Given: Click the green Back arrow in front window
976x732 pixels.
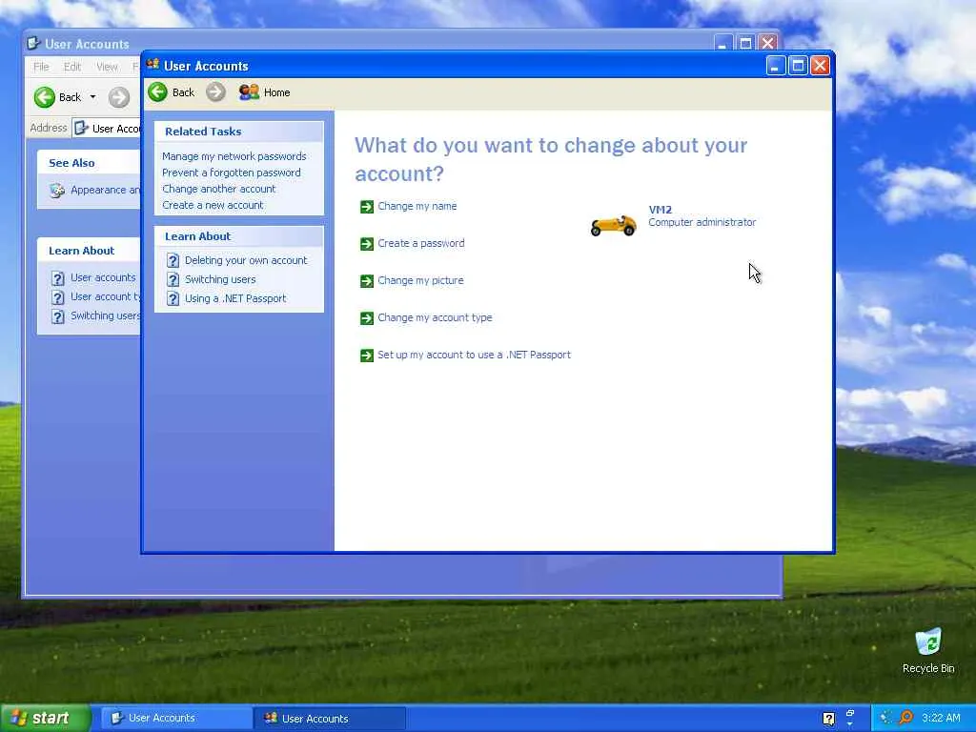Looking at the screenshot, I should (x=158, y=92).
